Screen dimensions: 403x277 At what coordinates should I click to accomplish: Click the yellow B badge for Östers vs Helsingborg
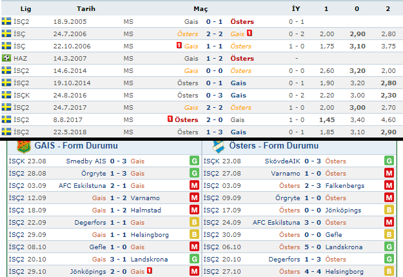tap(389, 271)
